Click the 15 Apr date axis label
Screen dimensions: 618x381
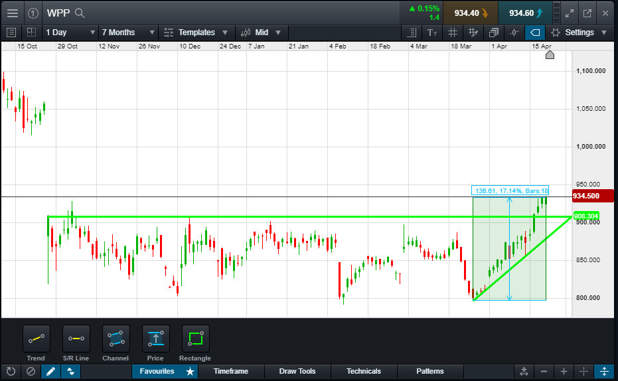point(542,46)
